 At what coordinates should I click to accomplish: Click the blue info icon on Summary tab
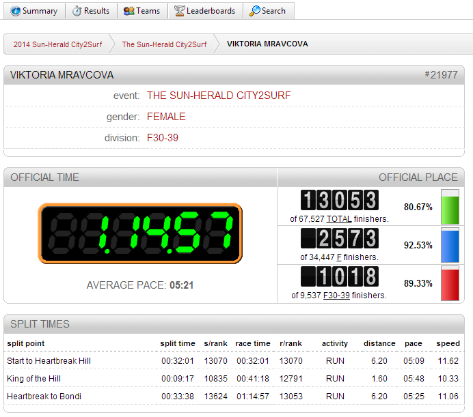(x=16, y=11)
